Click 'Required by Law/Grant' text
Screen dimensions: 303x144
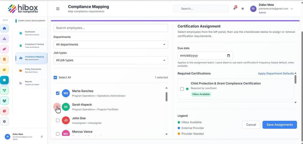pyautogui.click(x=204, y=88)
